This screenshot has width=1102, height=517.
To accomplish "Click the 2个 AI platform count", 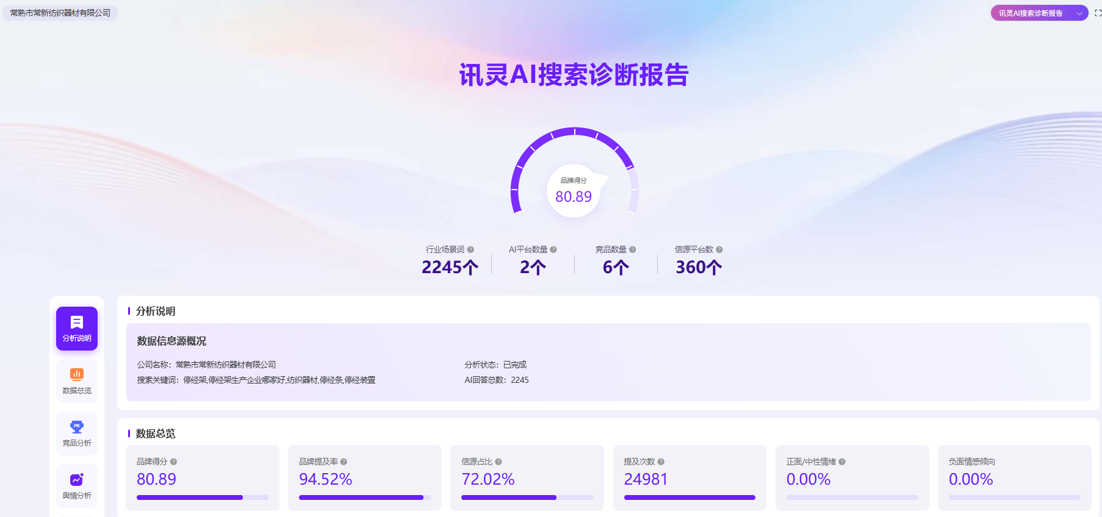I will [x=533, y=267].
